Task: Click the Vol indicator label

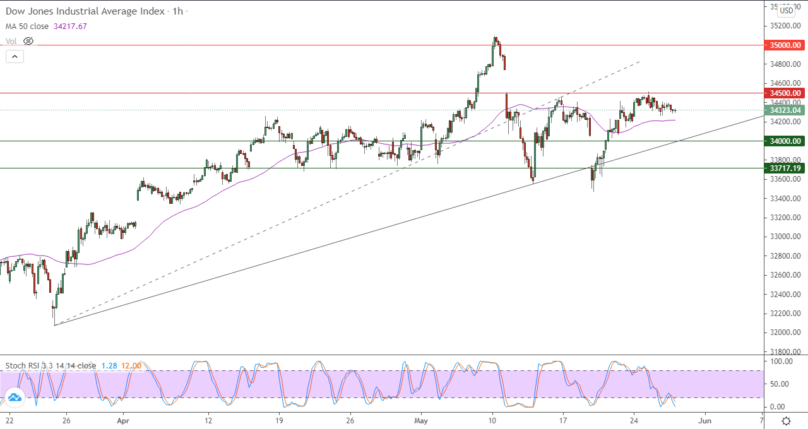Action: 11,41
